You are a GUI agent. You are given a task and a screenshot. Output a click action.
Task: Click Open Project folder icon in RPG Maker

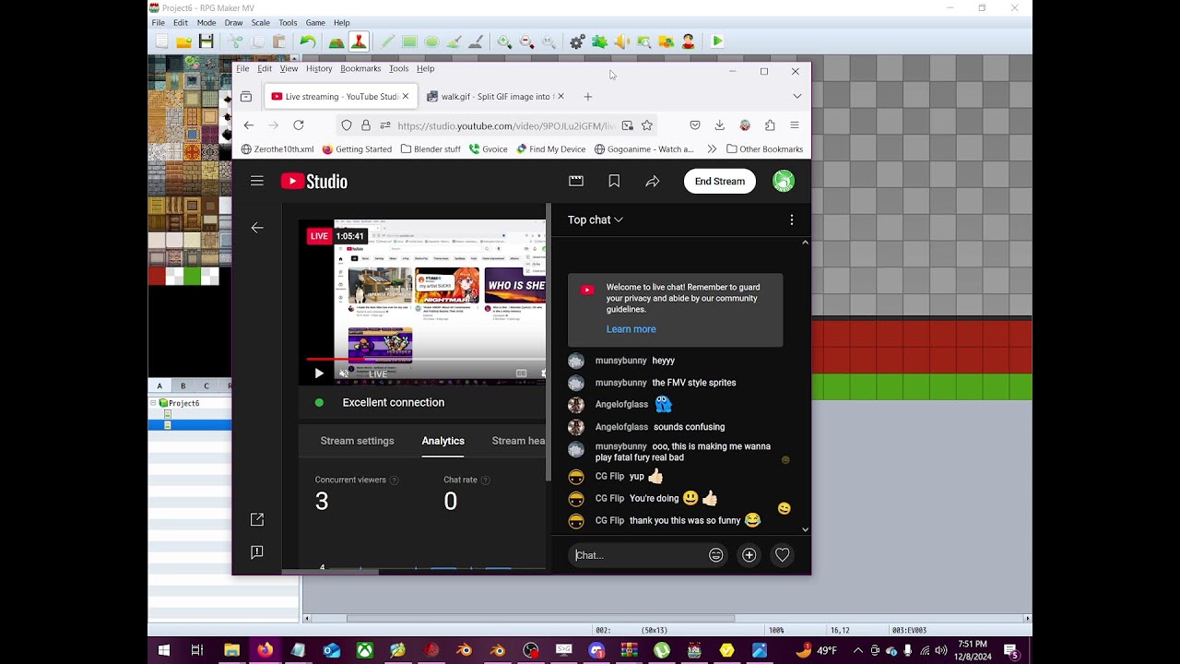tap(183, 41)
